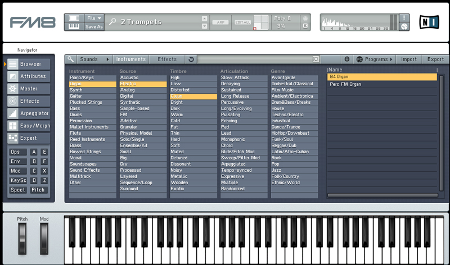This screenshot has width=450, height=265.
Task: Enable the Warm timbre tag
Action: coord(193,115)
